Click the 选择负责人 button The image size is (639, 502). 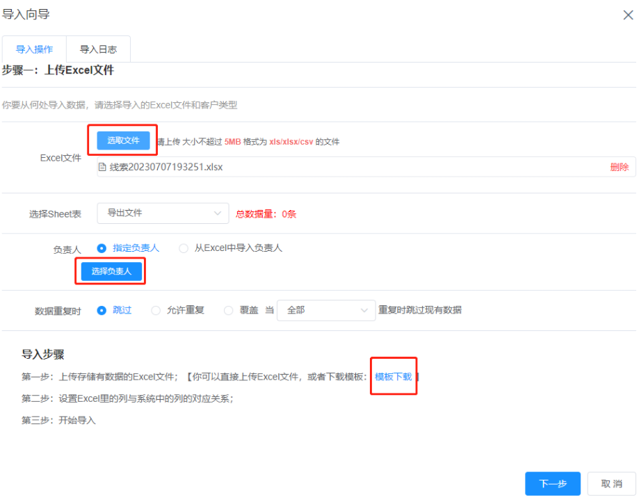110,271
